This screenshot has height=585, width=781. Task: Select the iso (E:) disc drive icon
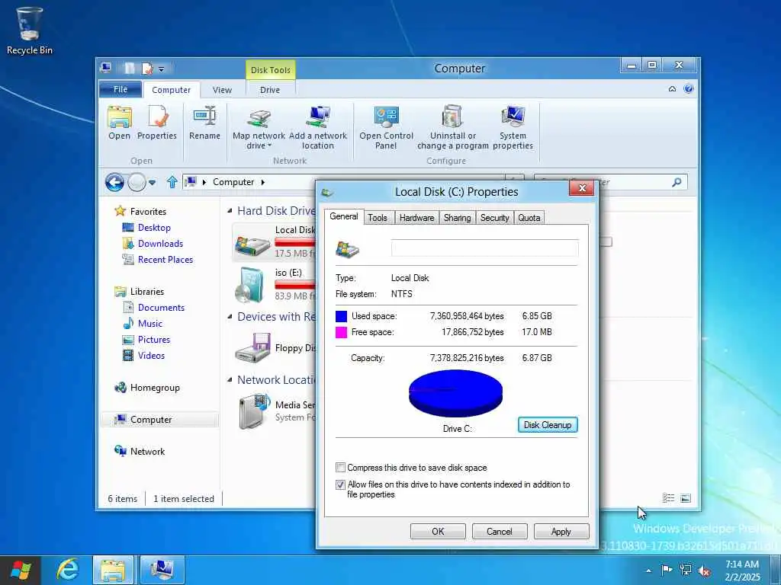pos(249,285)
